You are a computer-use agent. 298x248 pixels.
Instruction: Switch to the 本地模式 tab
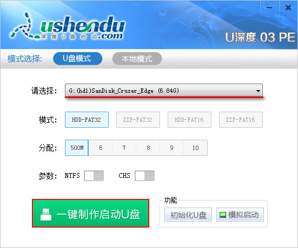coord(137,59)
